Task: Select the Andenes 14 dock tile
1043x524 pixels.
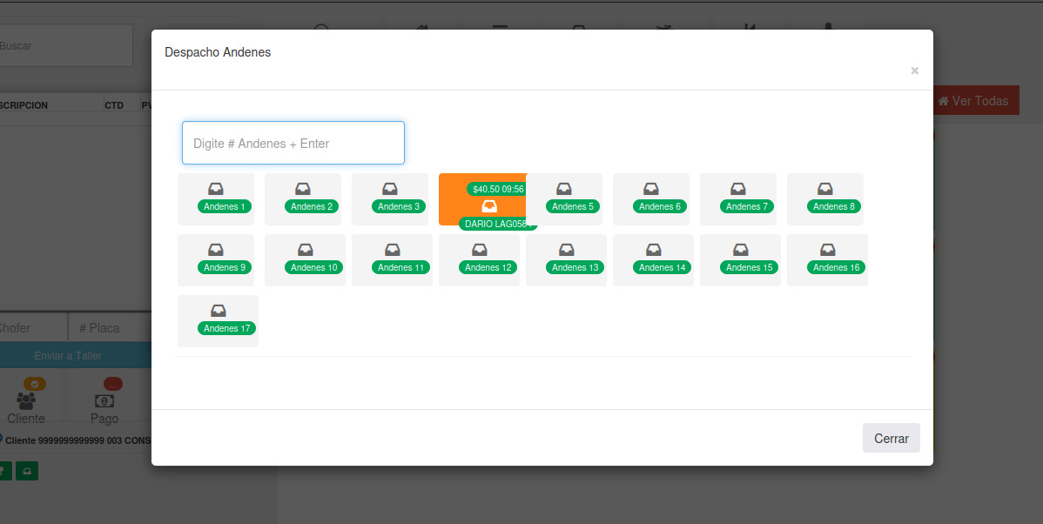Action: 653,260
